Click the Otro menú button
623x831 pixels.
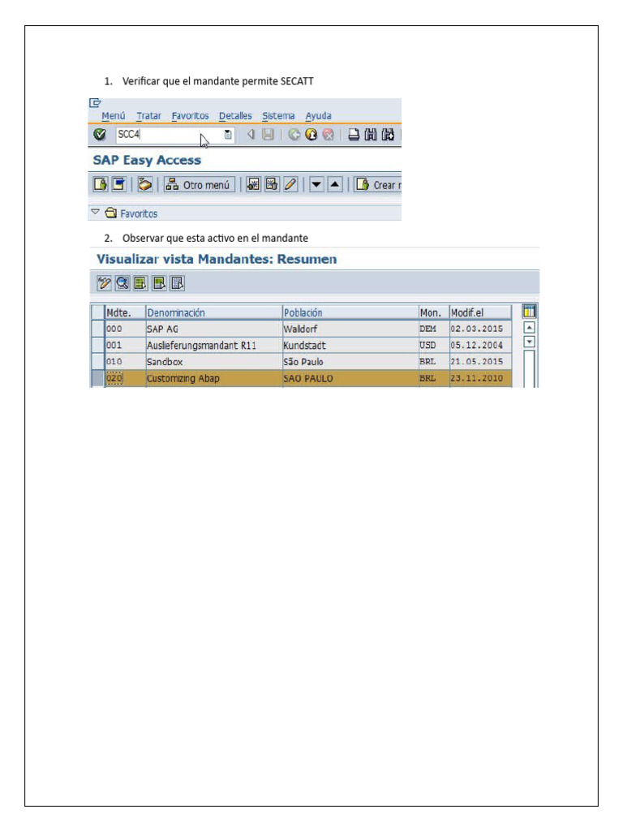199,184
